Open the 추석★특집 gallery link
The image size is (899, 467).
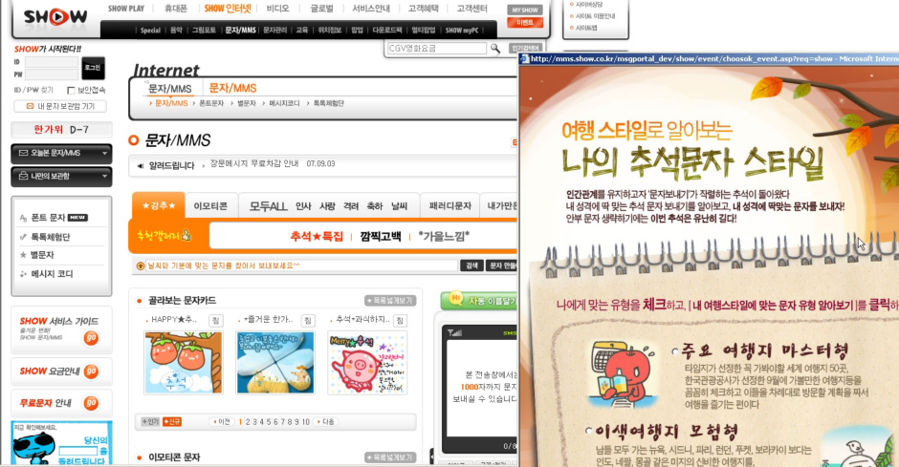point(317,236)
